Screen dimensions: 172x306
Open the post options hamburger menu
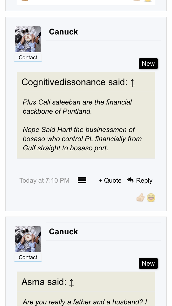[x=82, y=180]
